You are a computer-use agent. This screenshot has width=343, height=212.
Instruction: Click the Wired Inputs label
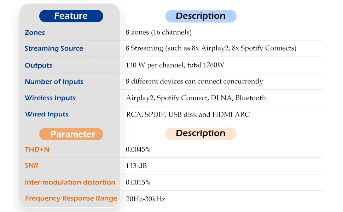[47, 114]
